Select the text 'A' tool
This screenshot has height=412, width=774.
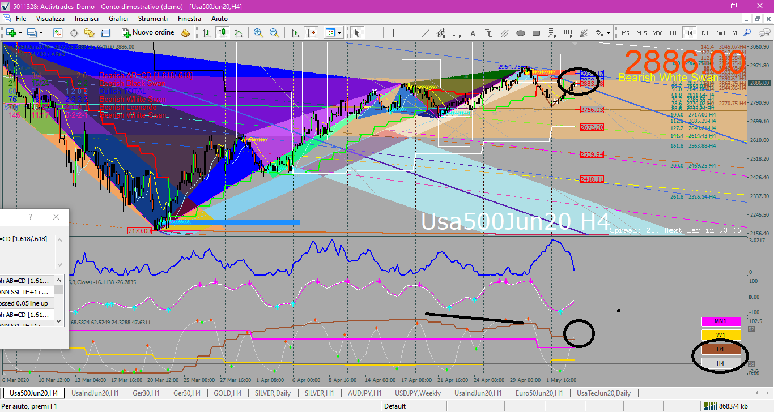pyautogui.click(x=473, y=33)
